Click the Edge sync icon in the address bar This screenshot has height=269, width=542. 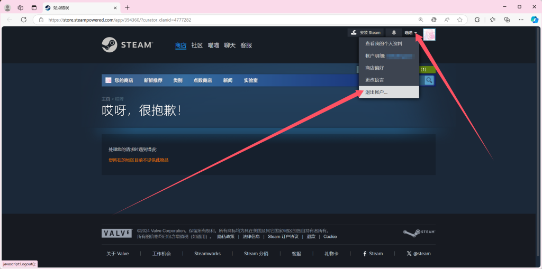pos(434,20)
